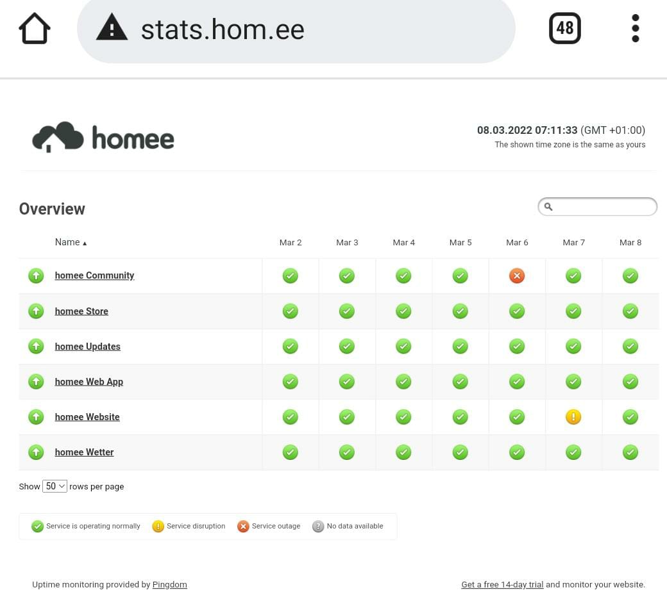Image resolution: width=667 pixels, height=597 pixels.
Task: Click homee Community status check for Mar 2
Action: (290, 276)
